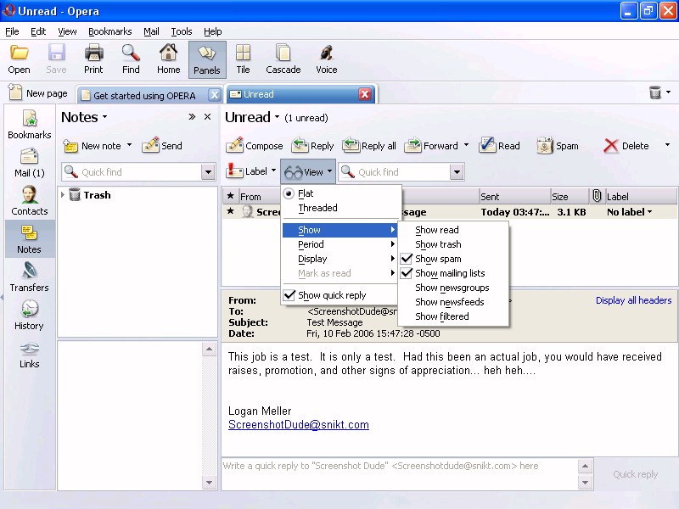Open the Contacts panel in sidebar
Viewport: 679px width, 509px height.
click(29, 201)
